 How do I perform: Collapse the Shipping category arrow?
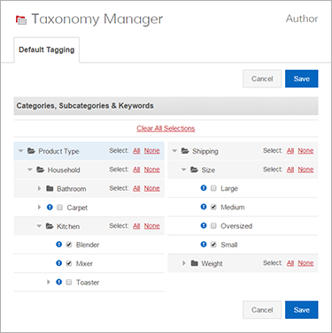click(x=174, y=151)
